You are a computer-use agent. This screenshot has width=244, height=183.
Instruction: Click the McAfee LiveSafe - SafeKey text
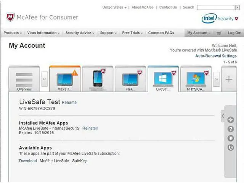pos(63,161)
